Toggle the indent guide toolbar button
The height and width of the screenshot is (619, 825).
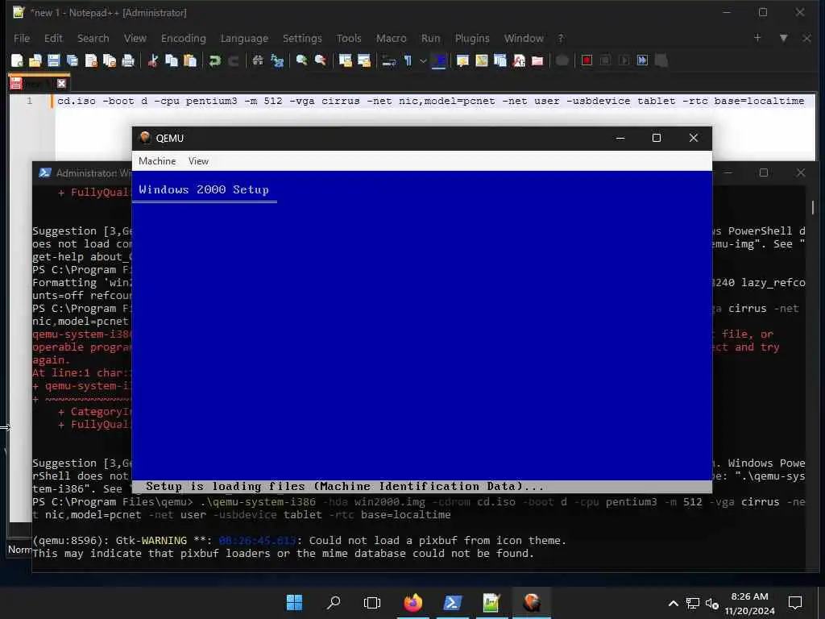438,60
